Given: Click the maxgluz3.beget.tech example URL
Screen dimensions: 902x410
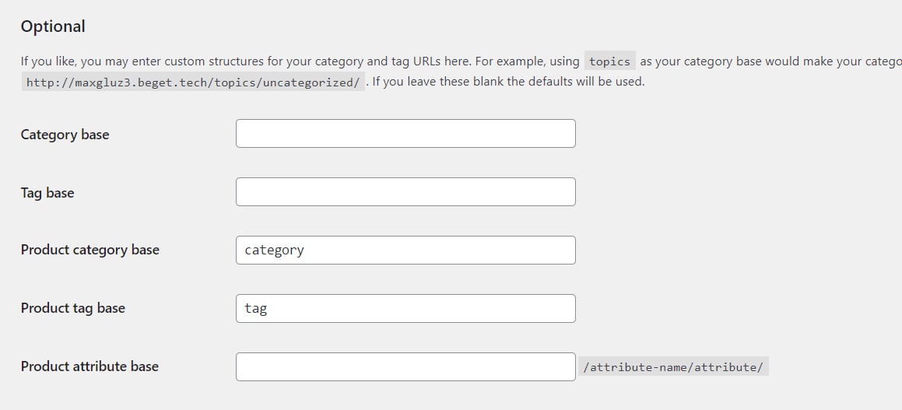Looking at the screenshot, I should 193,82.
